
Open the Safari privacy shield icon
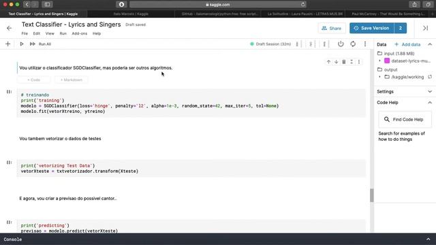coord(121,5)
